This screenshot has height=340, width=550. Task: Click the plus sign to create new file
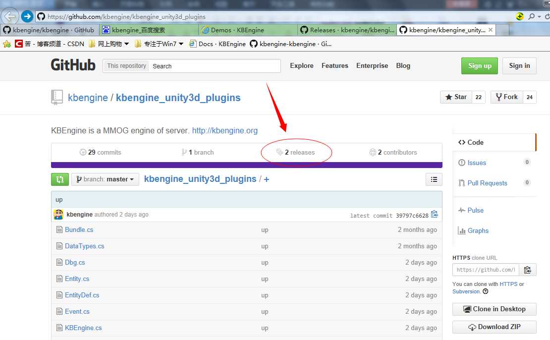267,179
